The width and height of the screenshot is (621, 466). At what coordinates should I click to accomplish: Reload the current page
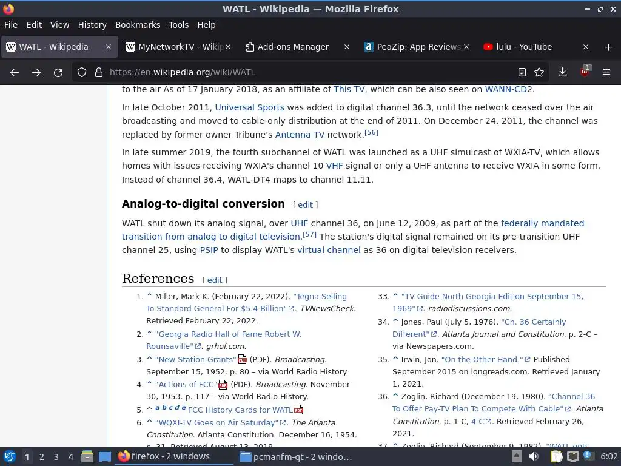[x=58, y=73]
